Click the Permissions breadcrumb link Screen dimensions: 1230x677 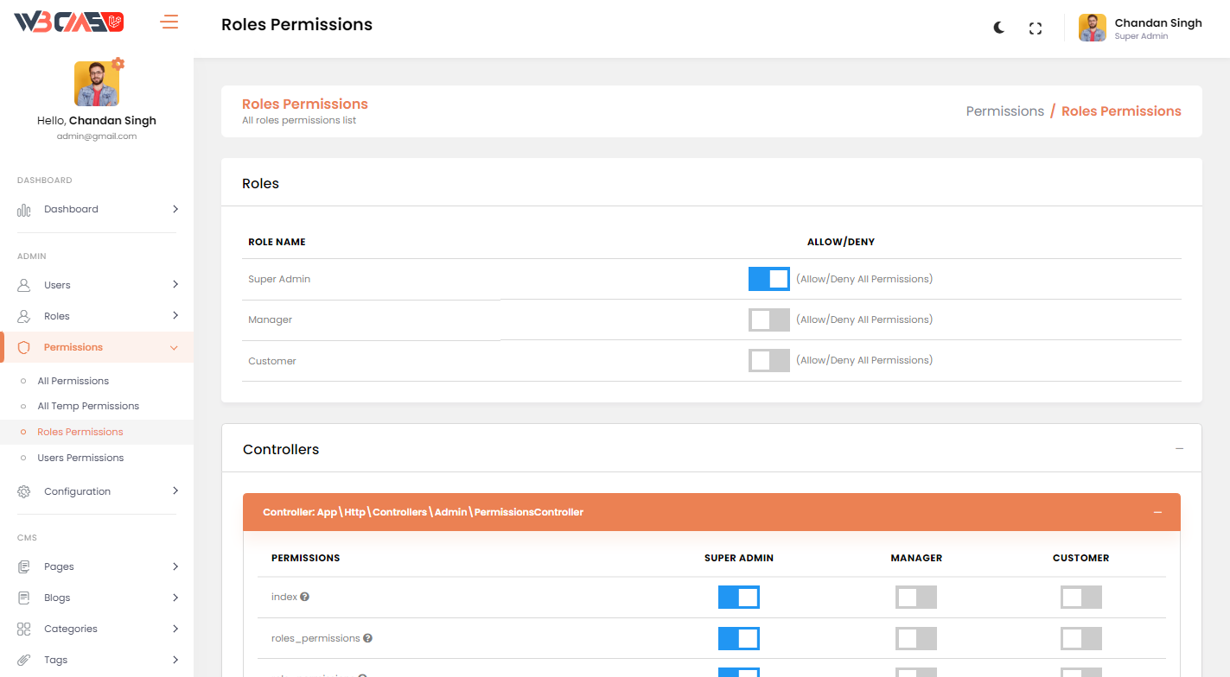pyautogui.click(x=1004, y=111)
